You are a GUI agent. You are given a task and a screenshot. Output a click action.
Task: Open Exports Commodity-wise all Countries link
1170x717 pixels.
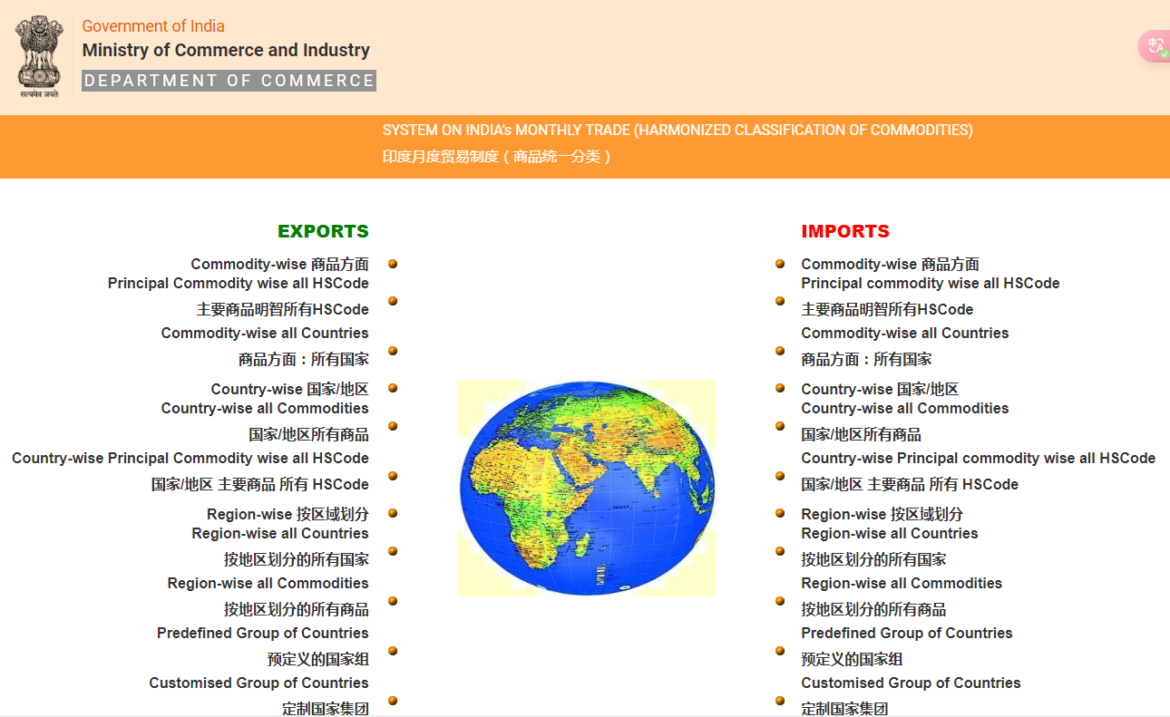[x=265, y=334]
